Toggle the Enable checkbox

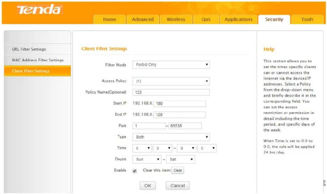pyautogui.click(x=135, y=171)
